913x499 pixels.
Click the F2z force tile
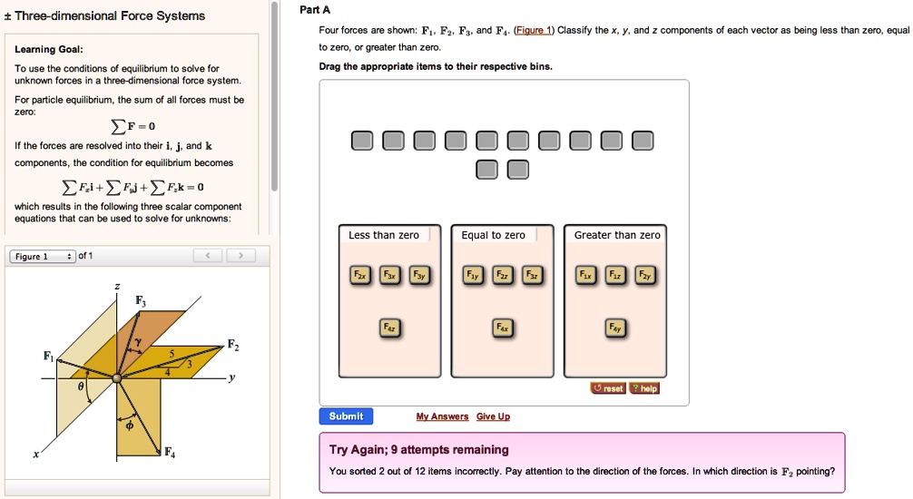[x=503, y=276]
